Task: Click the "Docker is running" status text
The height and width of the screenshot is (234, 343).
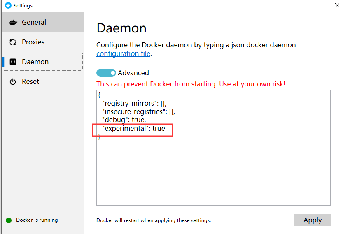Action: point(37,220)
